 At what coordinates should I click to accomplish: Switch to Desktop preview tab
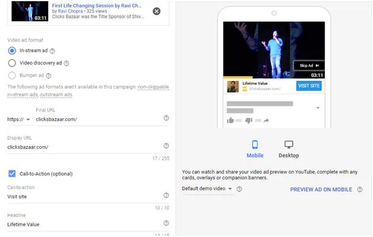coord(289,149)
